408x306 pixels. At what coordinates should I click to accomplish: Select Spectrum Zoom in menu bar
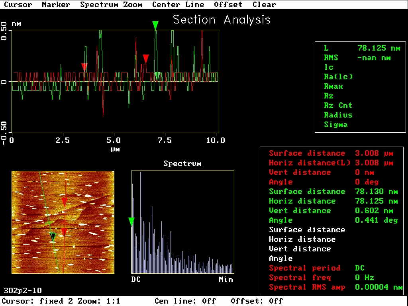(111, 4)
